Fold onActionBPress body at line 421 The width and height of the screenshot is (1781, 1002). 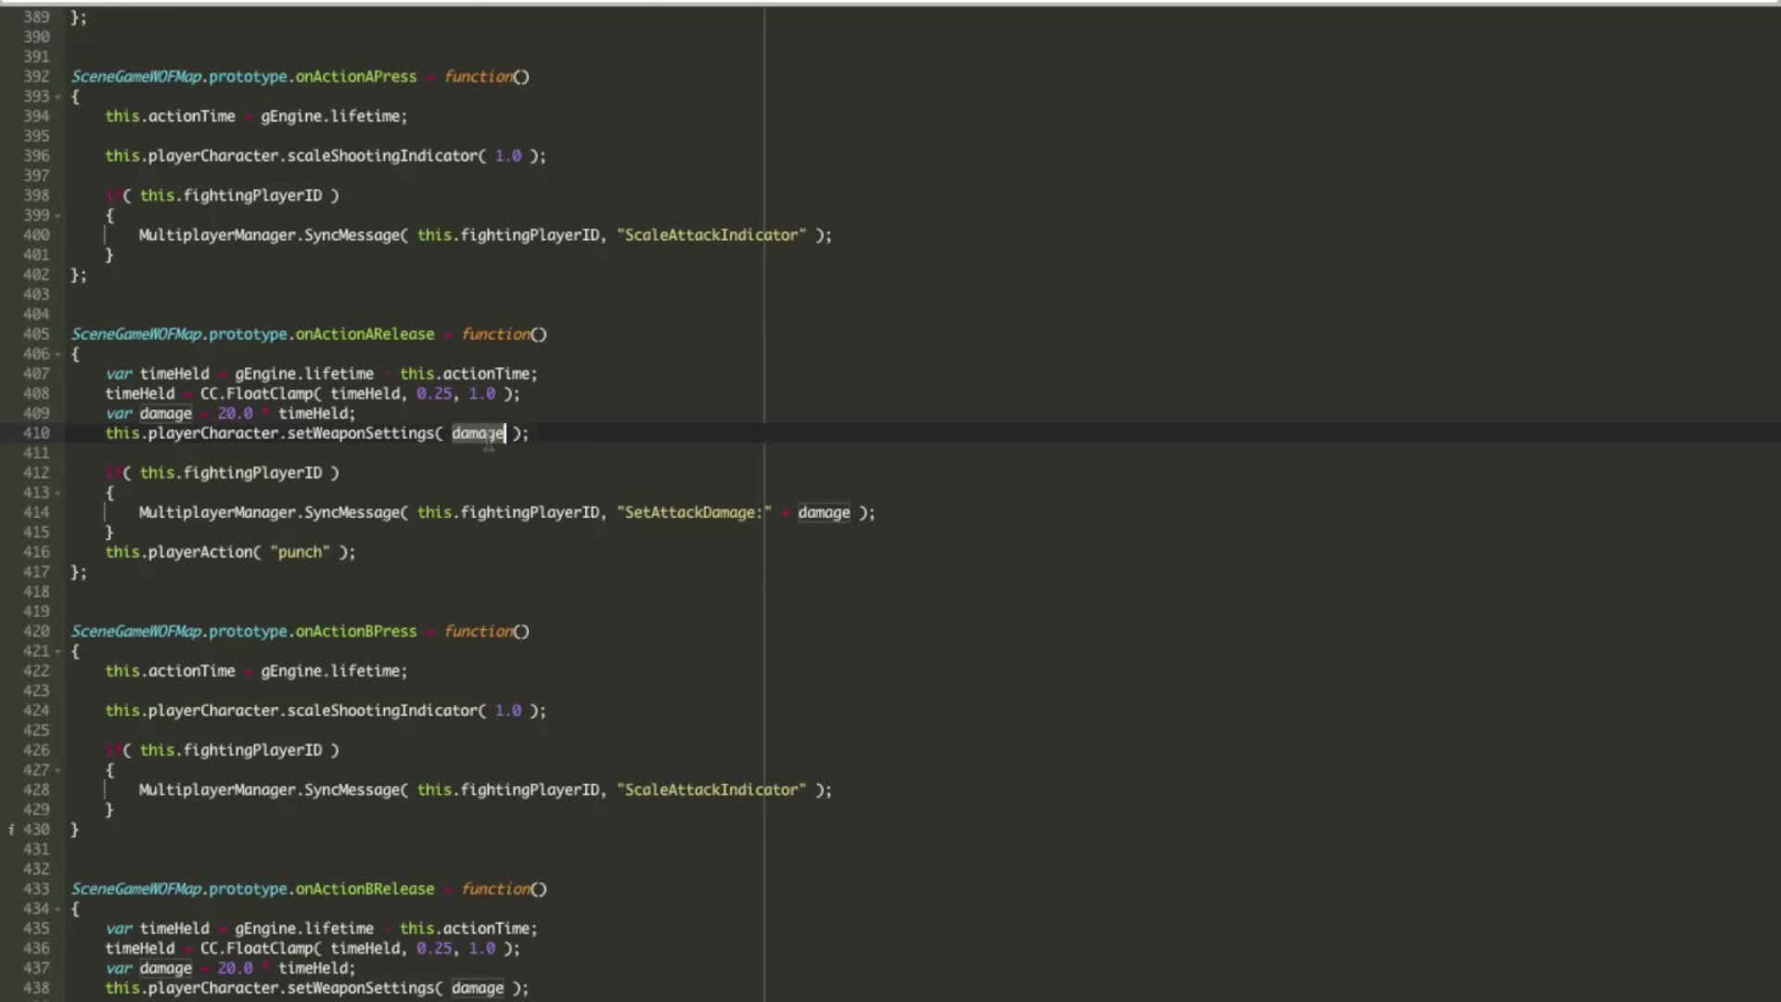58,651
